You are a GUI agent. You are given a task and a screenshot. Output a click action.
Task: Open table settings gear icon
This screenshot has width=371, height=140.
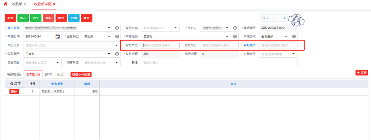click(12, 84)
